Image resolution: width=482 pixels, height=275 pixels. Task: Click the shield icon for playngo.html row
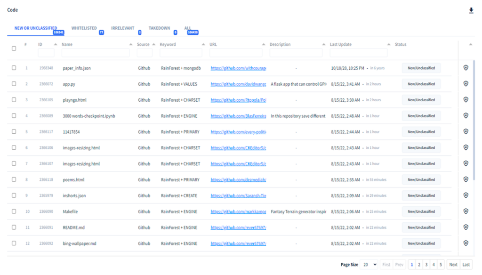pos(466,100)
